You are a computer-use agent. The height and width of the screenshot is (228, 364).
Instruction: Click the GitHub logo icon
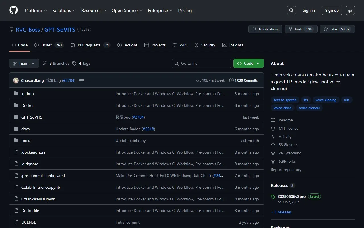[x=14, y=10]
